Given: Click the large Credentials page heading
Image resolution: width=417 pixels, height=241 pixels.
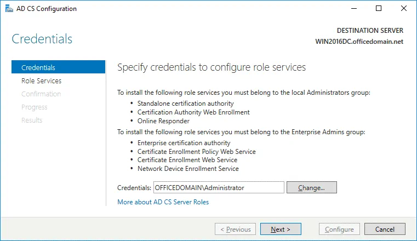Looking at the screenshot, I should point(42,39).
